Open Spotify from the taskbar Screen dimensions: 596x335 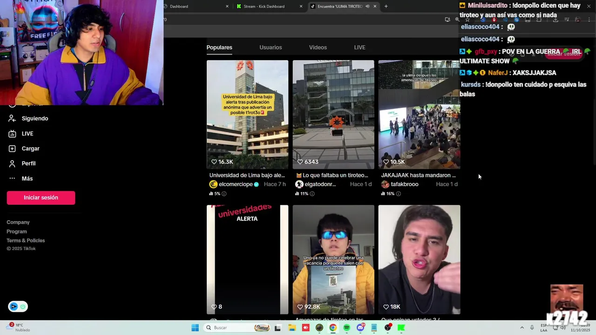click(346, 328)
